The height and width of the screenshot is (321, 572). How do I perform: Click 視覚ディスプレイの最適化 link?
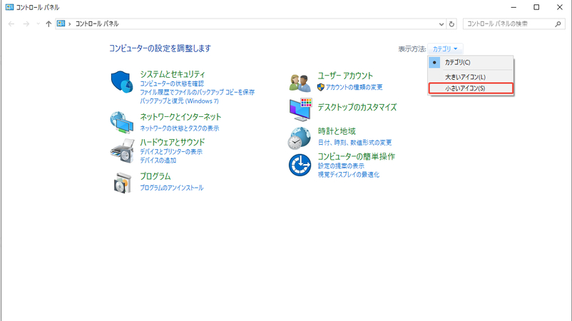(x=348, y=175)
